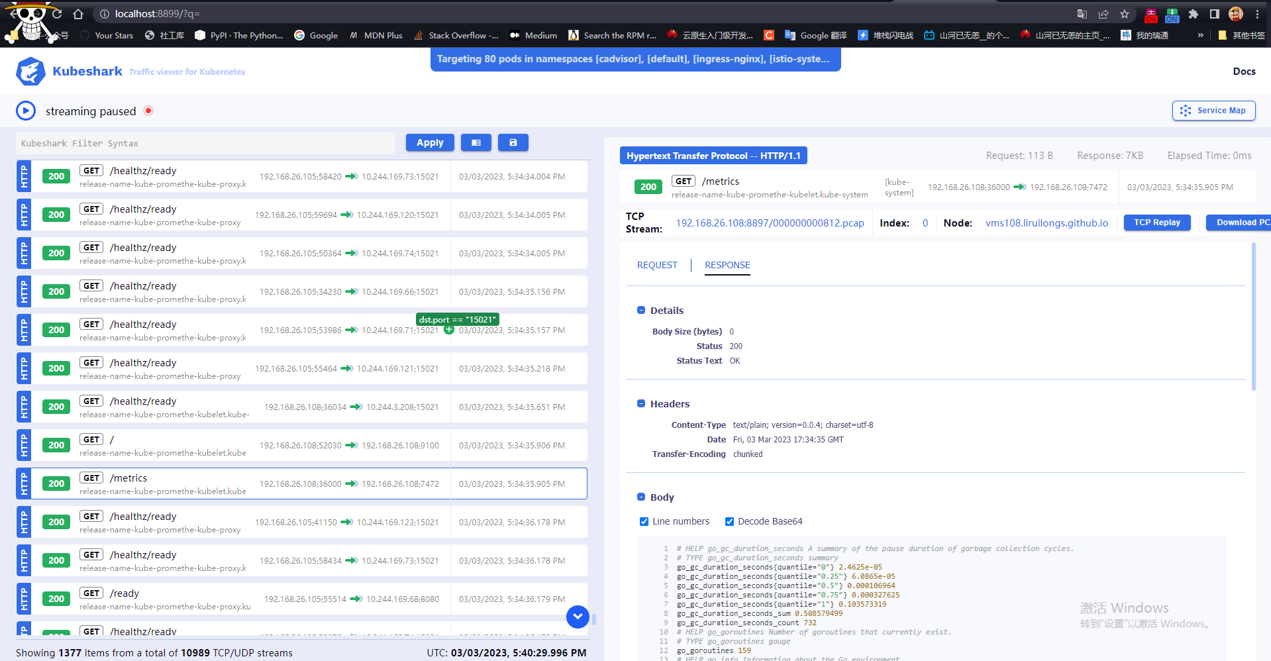Reload the browser page
This screenshot has width=1271, height=661.
pos(57,14)
